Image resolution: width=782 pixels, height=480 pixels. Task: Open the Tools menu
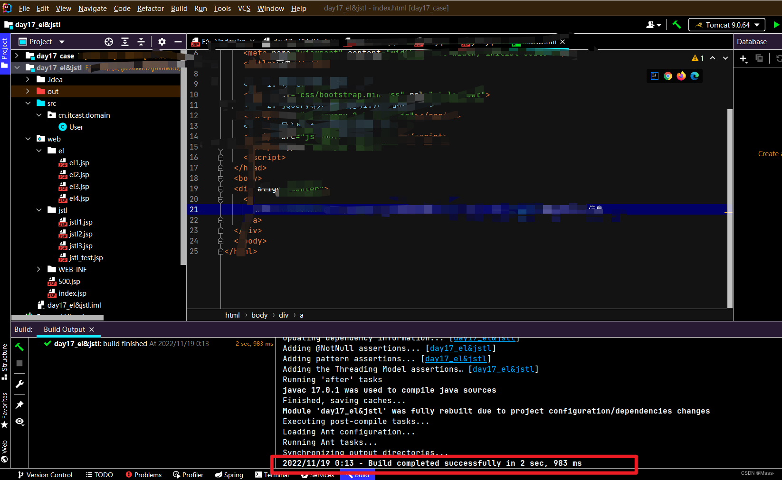222,8
